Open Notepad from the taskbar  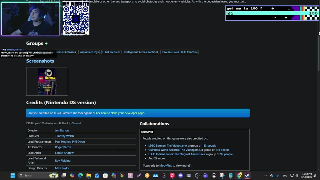[x=230, y=175]
